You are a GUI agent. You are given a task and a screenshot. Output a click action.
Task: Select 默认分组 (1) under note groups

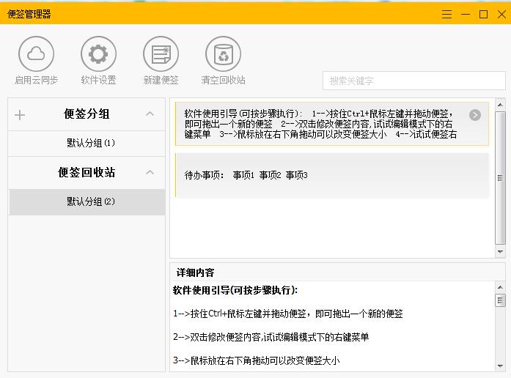[x=87, y=143]
